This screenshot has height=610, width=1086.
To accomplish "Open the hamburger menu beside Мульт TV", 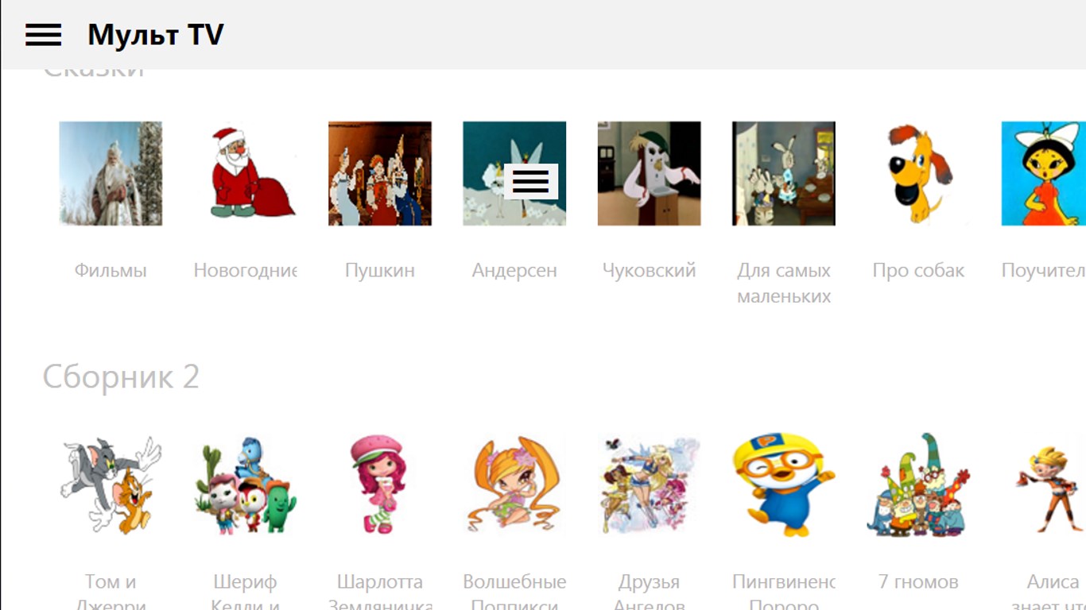I will point(43,35).
